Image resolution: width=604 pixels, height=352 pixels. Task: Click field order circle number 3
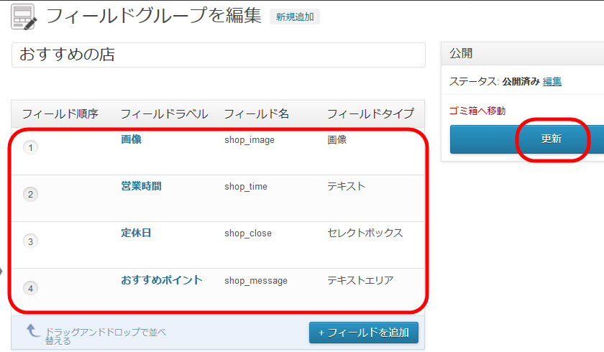click(30, 241)
